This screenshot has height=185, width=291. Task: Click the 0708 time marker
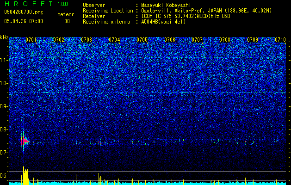(225, 40)
